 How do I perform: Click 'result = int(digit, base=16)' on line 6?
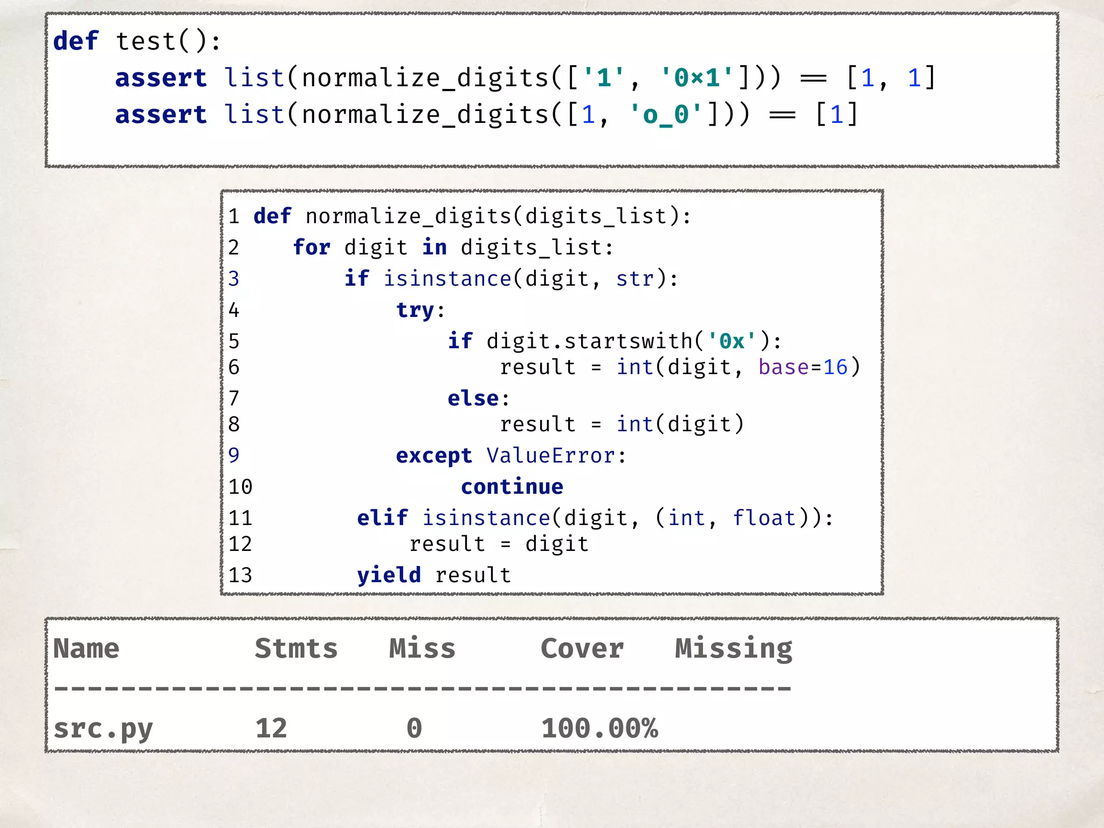(x=680, y=368)
